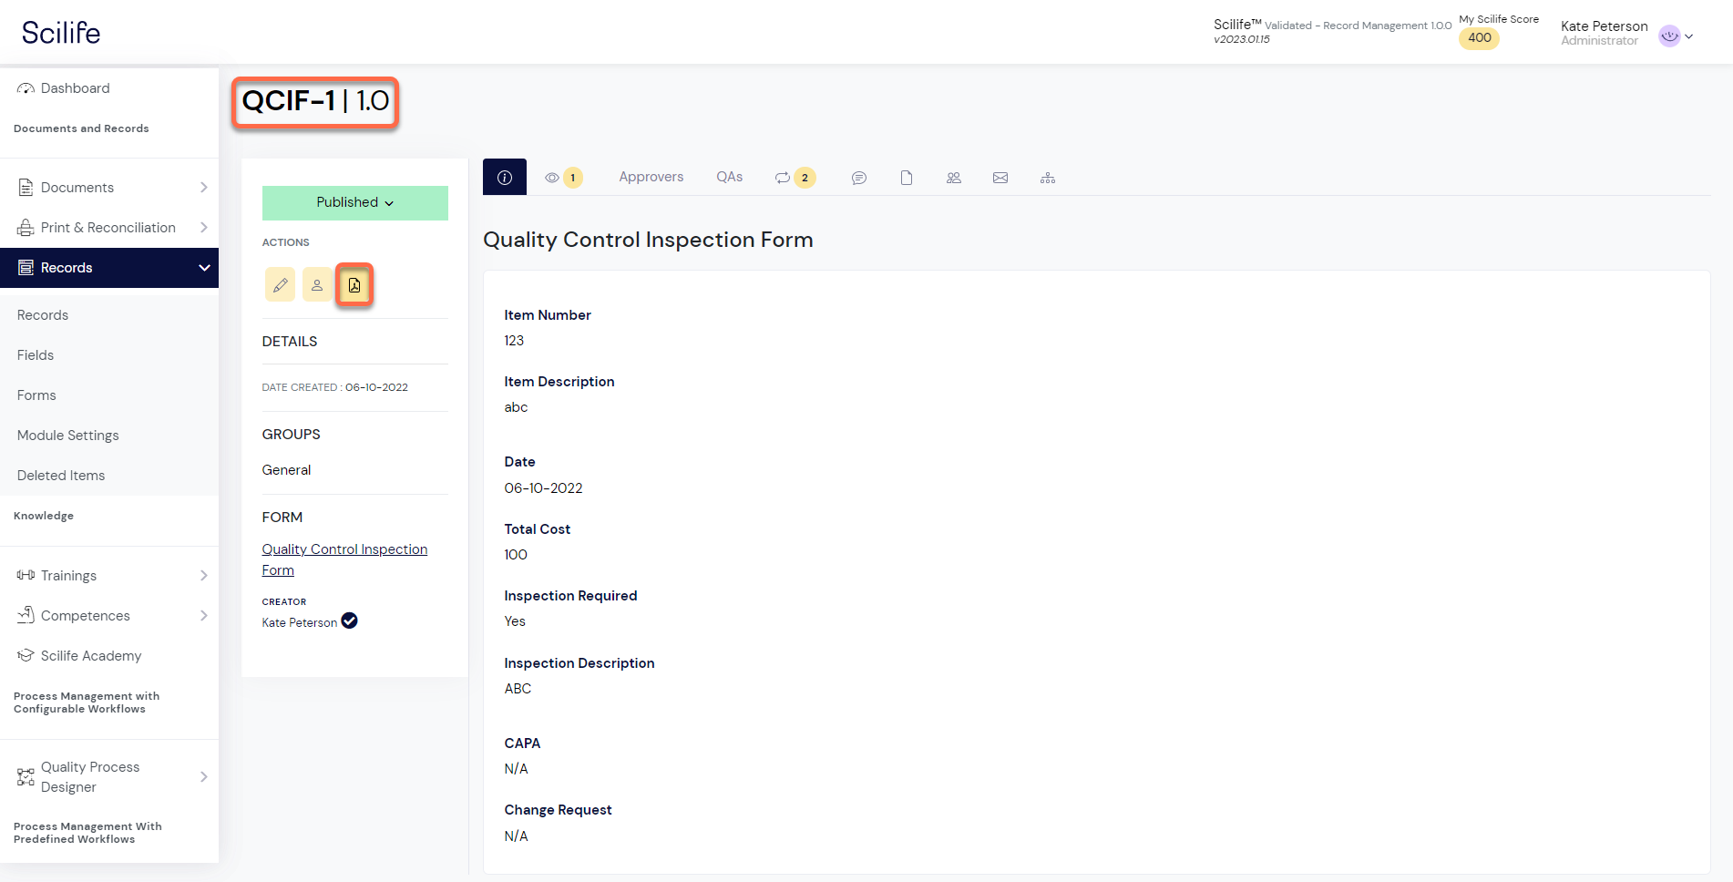Open the Records submenu item
The width and height of the screenshot is (1733, 882).
pyautogui.click(x=43, y=315)
